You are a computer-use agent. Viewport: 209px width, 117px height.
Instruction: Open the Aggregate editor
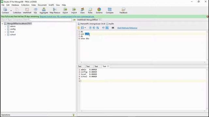44,10
